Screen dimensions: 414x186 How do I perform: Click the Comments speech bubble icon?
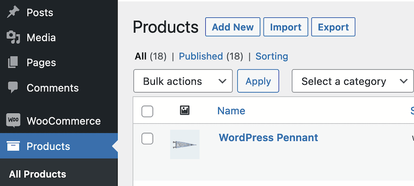[x=13, y=88]
